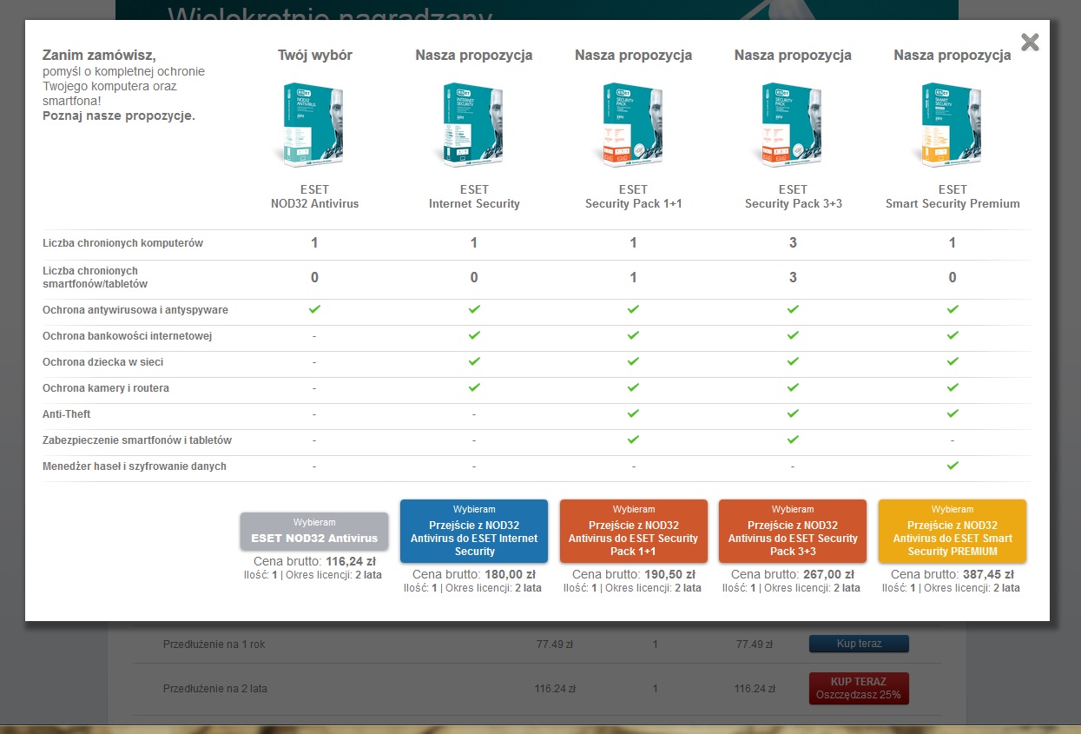Choose the upgrade to Security Pack 3+3 button
Viewport: 1081px width, 734px height.
click(793, 532)
